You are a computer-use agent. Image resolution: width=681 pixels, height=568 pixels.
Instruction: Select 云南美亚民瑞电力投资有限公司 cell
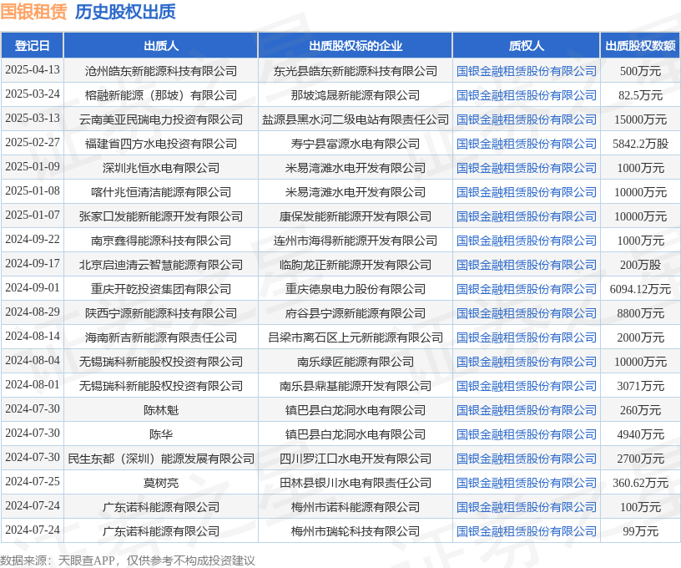click(x=161, y=119)
